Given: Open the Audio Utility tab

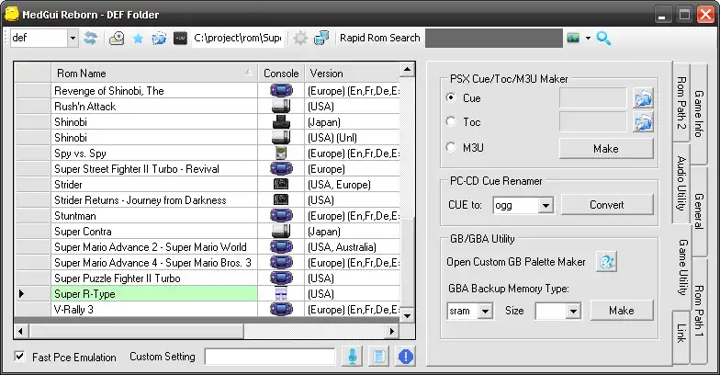Looking at the screenshot, I should point(681,183).
